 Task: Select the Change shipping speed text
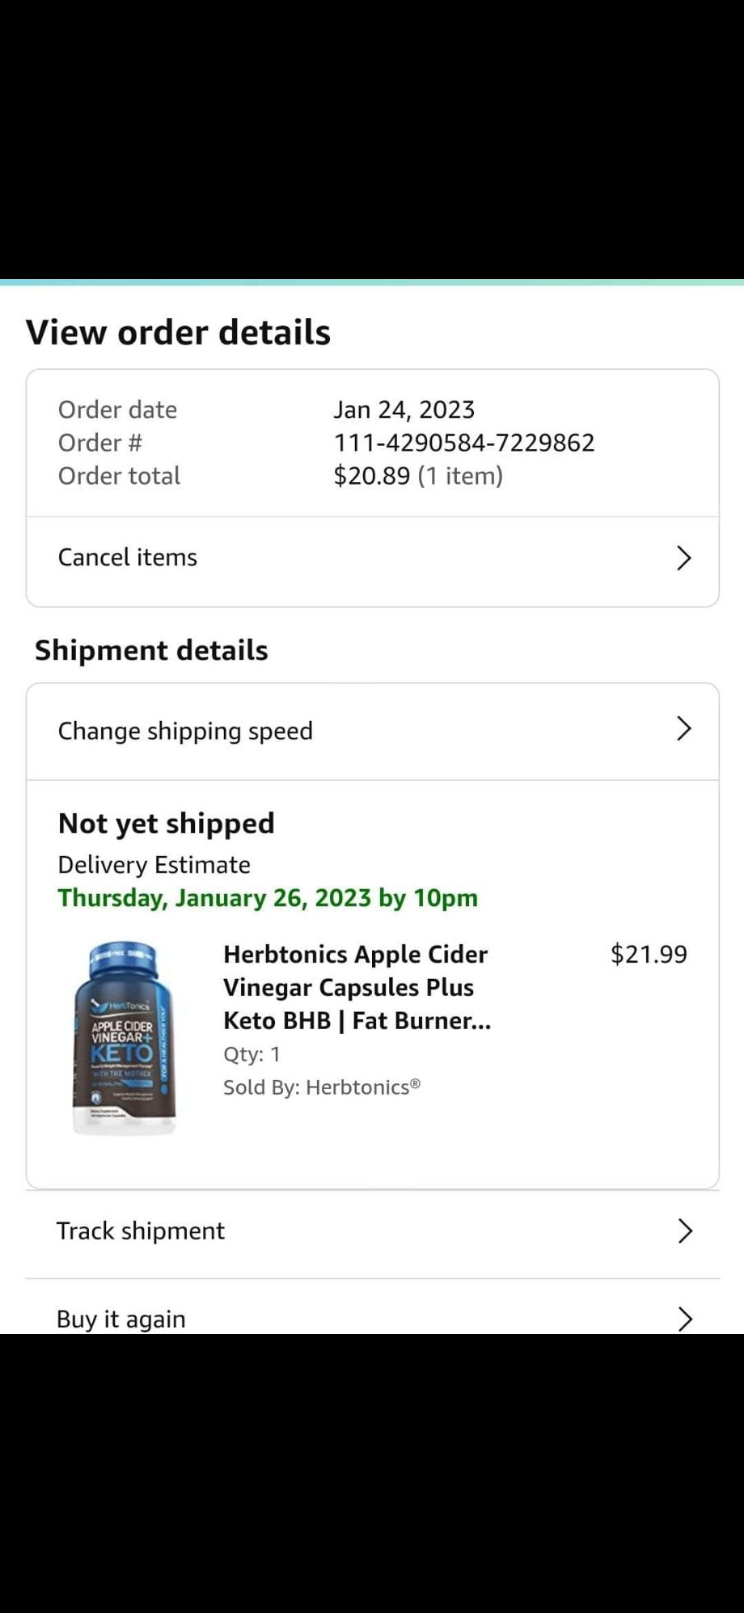tap(185, 731)
